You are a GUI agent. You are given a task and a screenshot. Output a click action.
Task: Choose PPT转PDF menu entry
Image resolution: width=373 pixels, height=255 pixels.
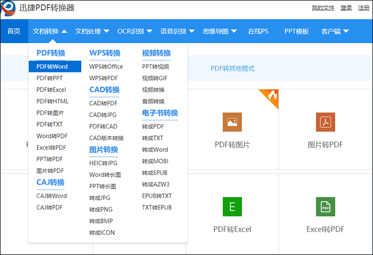pyautogui.click(x=50, y=159)
